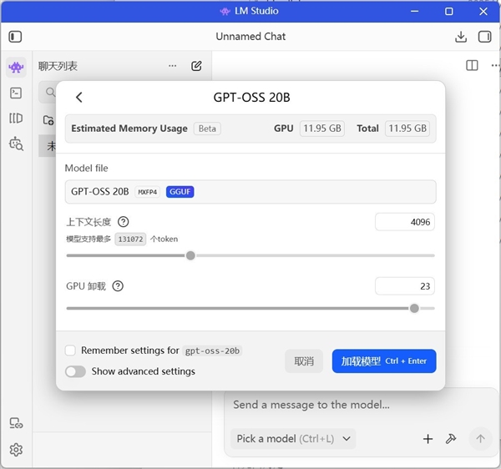Click the new chat compose icon
Screen dimensions: 501x469
point(196,66)
